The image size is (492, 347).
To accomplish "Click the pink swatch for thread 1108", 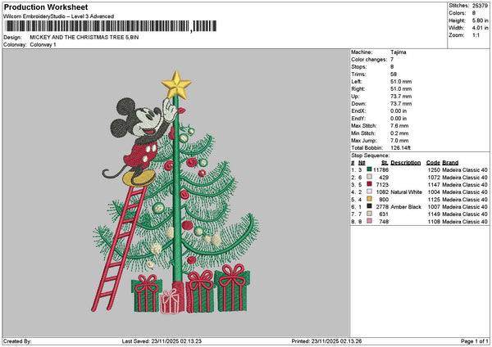I will tap(369, 221).
